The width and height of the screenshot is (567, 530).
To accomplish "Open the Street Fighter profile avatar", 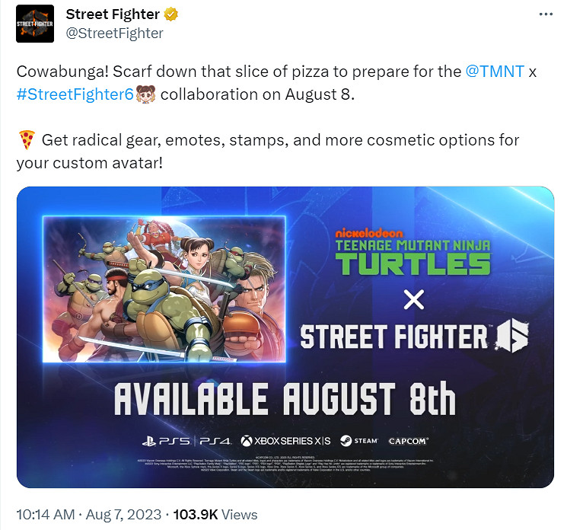I will [35, 24].
